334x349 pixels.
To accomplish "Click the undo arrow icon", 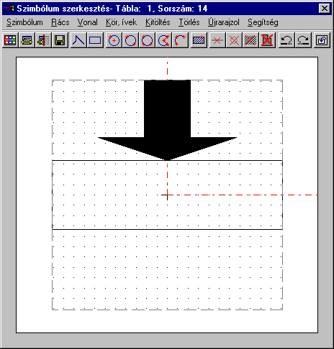I will click(x=286, y=40).
